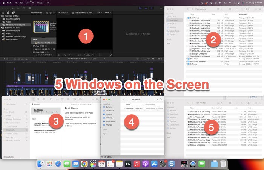Insert a table in Notes toolbar
264x170 pixels.
click(x=68, y=99)
